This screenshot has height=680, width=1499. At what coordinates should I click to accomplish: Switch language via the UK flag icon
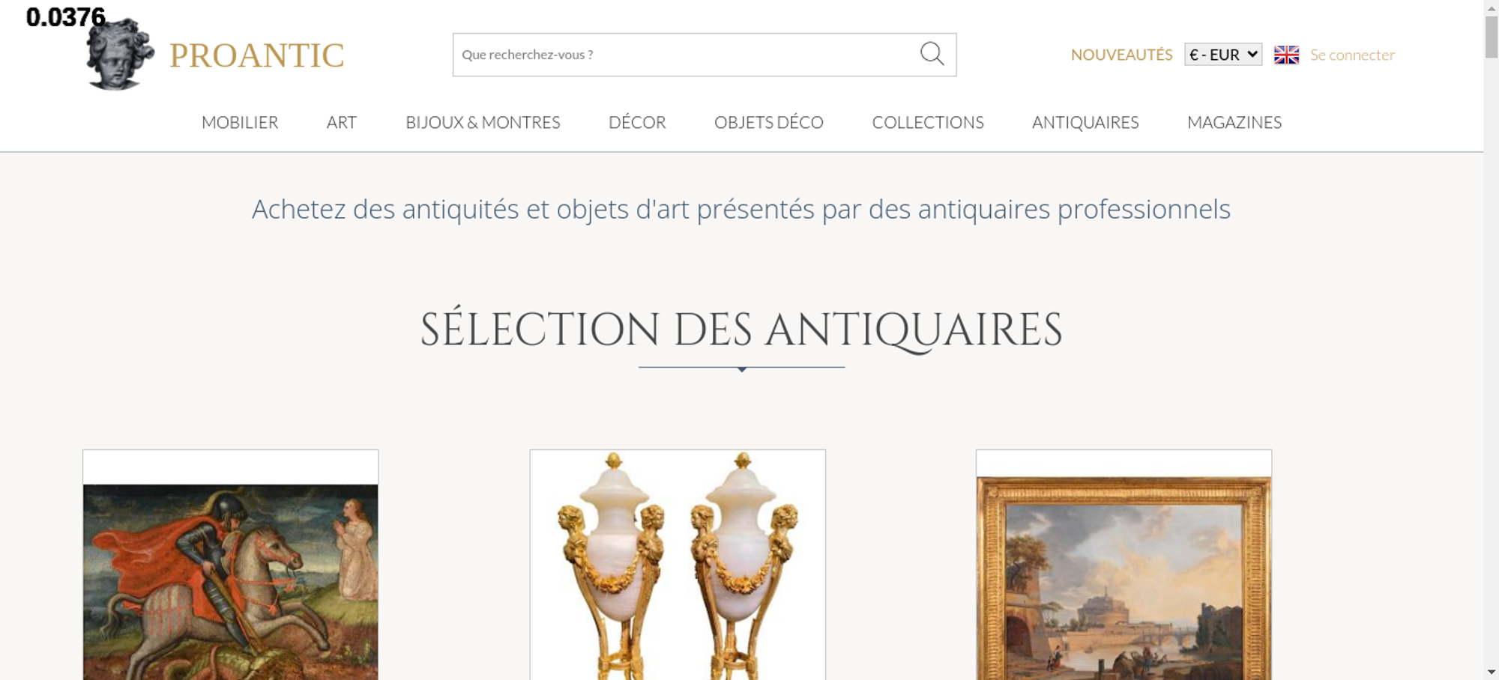pos(1286,55)
